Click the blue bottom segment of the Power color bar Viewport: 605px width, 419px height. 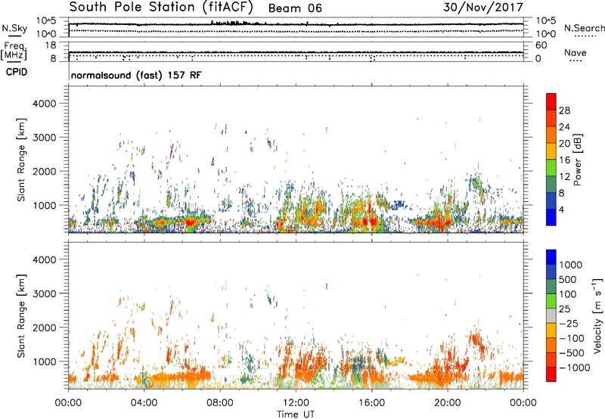tap(551, 217)
